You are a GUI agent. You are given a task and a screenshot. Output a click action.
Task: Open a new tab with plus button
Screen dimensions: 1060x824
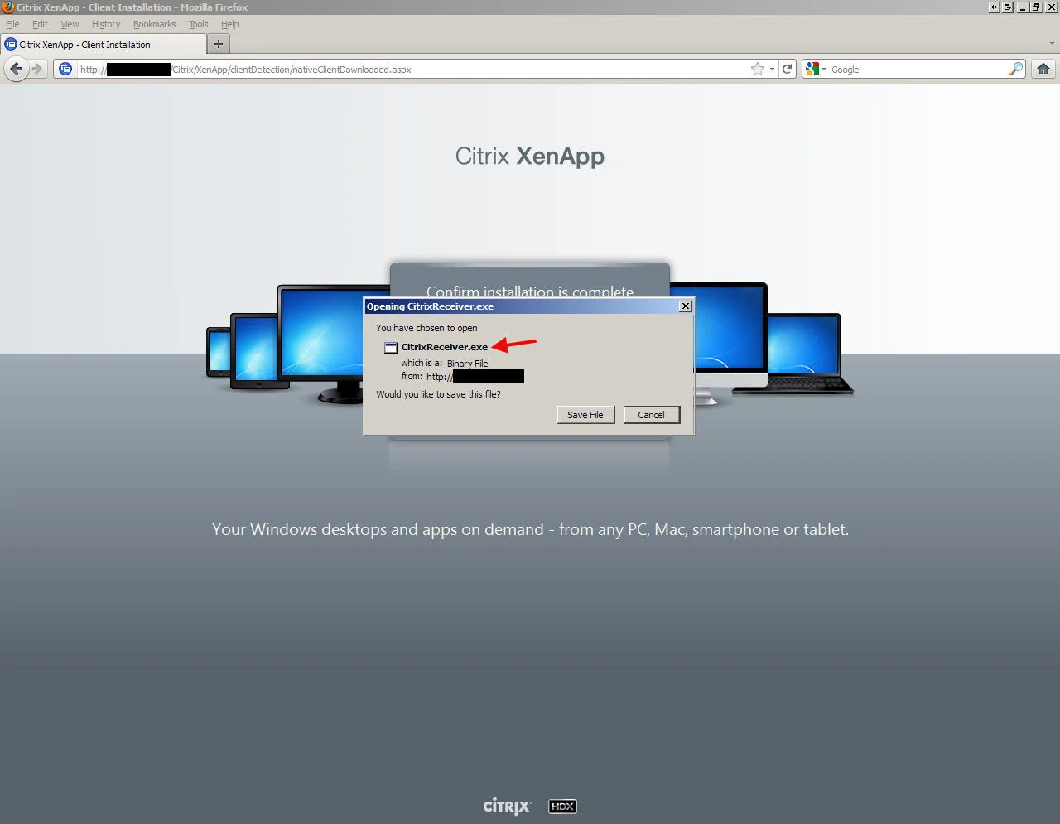(x=219, y=44)
